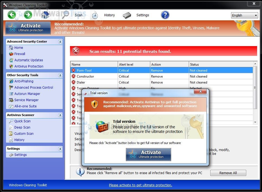Image resolution: width=262 pixels, height=192 pixels.
Task: Click the red X icon beside Porn-Tool
Action: coord(73,70)
